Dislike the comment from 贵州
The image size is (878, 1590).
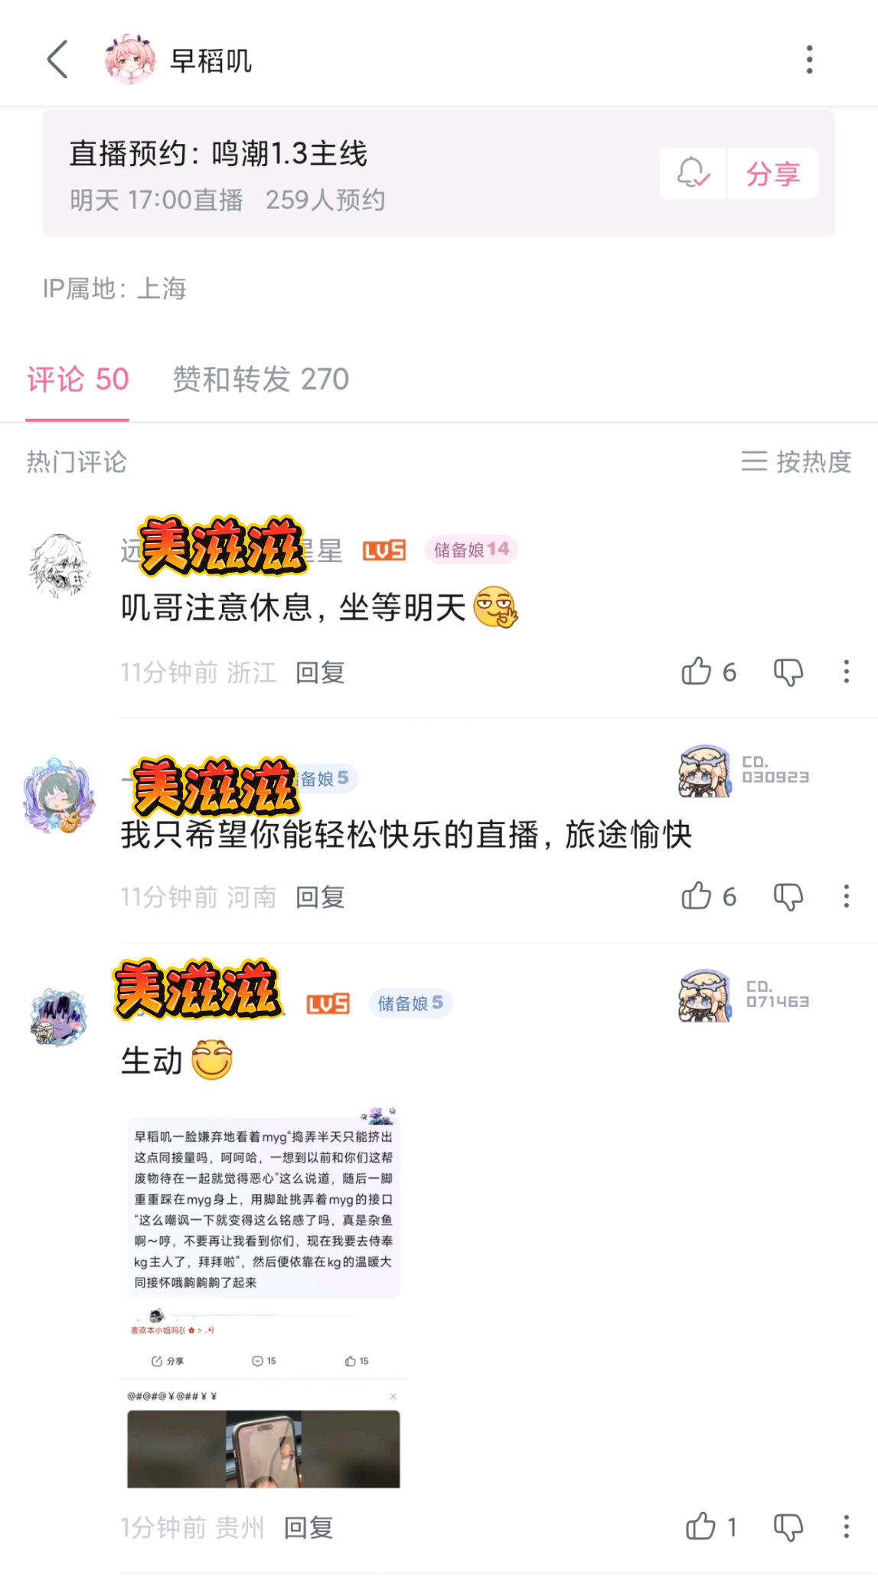pos(788,1527)
